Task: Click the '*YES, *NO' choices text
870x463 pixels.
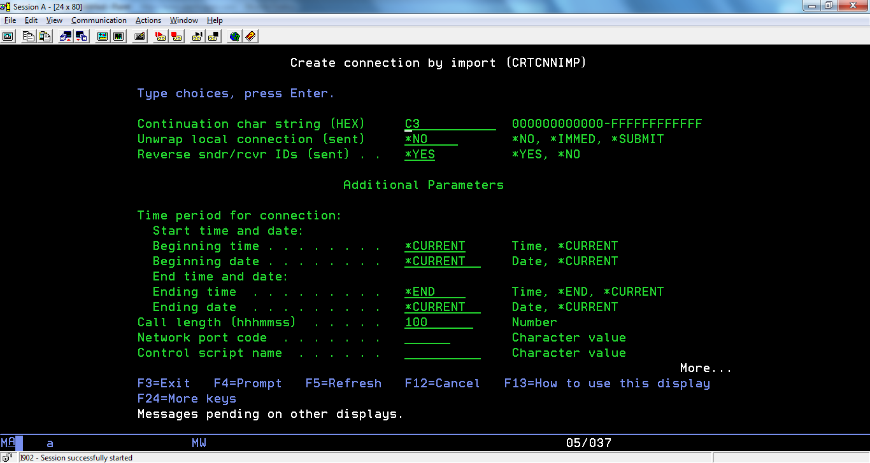Action: 546,155
